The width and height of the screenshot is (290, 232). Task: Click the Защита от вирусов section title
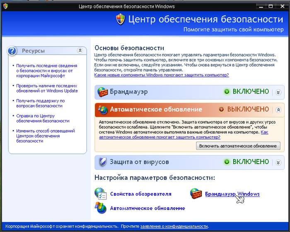click(139, 162)
